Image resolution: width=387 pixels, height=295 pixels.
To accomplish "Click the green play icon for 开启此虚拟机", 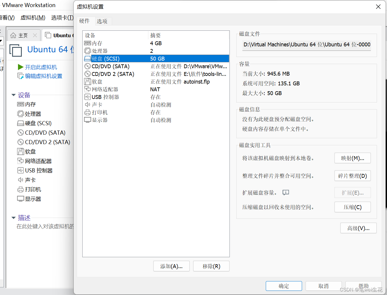I will [20, 67].
